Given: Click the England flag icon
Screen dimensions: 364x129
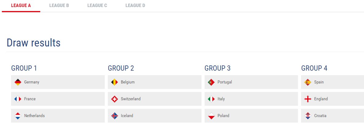Looking at the screenshot, I should (x=308, y=99).
